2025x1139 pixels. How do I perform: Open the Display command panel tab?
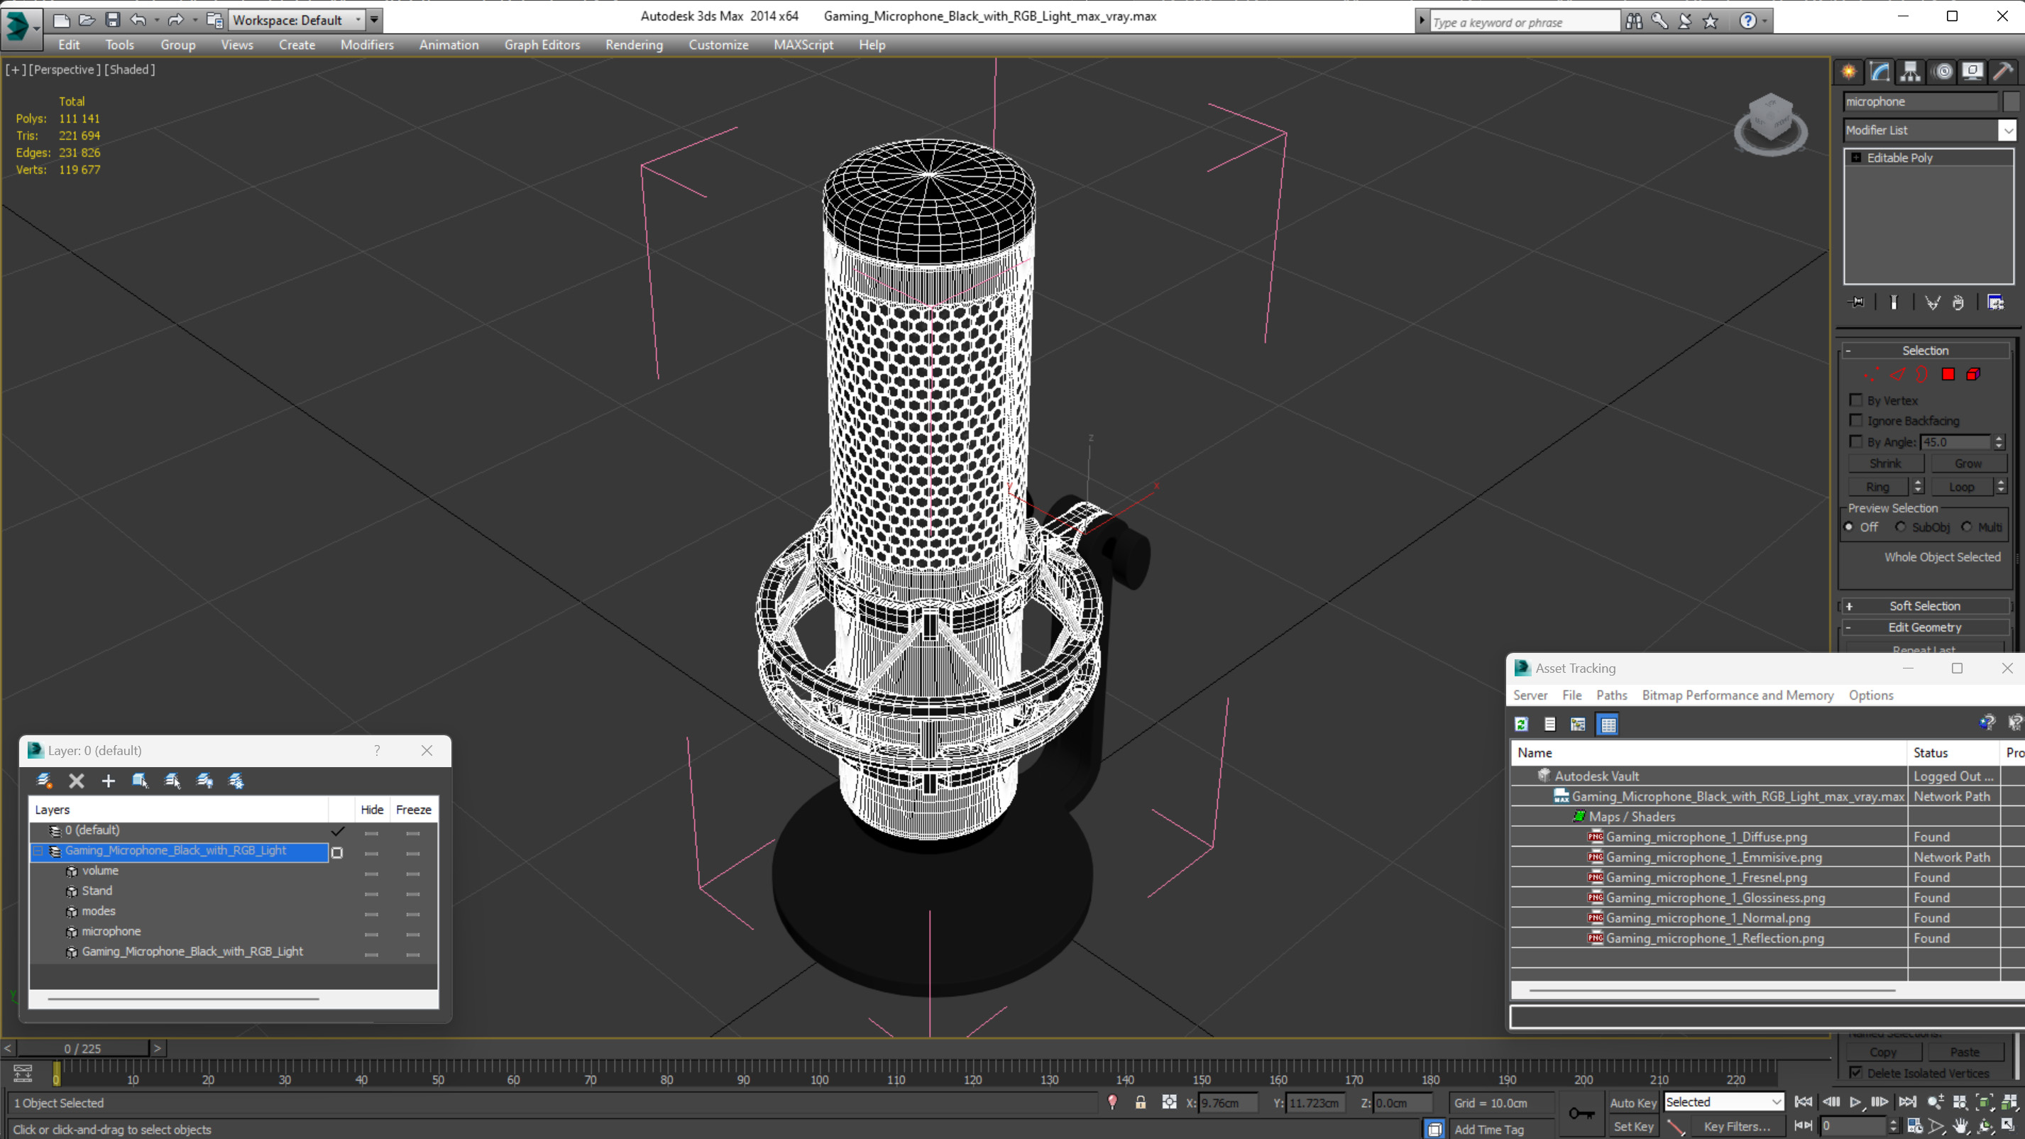[x=1973, y=72]
